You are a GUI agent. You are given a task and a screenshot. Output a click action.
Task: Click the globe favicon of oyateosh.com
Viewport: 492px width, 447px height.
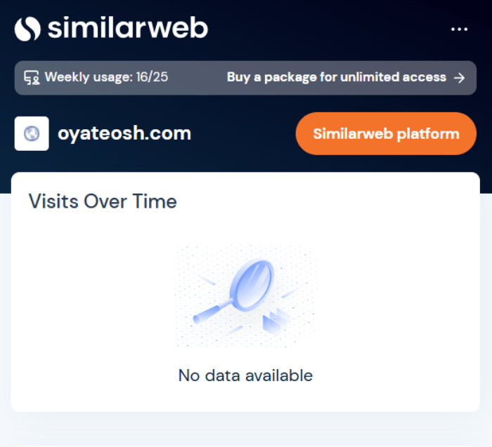[32, 134]
